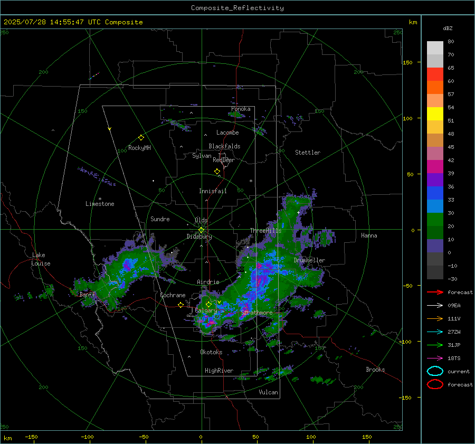This screenshot has width=475, height=444.
Task: Select the Banff map label
Action: tap(87, 295)
